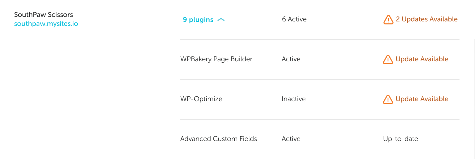Collapse the plugins list chevron arrow
The height and width of the screenshot is (159, 475).
tap(221, 20)
